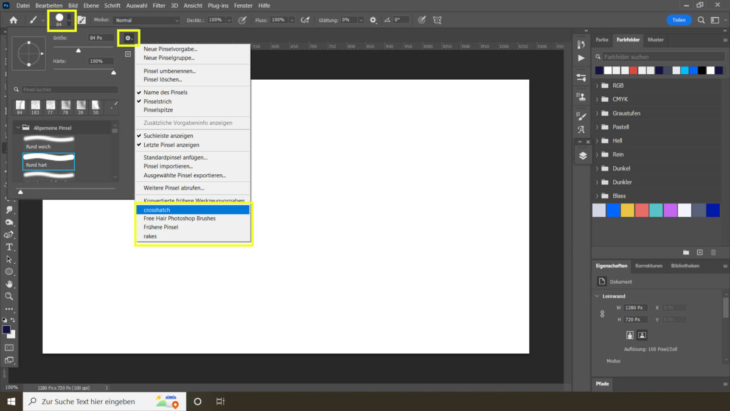Collapse the 'Allgemeine Pinsel' brush group
Screen dimensions: 730x411
[x=18, y=127]
